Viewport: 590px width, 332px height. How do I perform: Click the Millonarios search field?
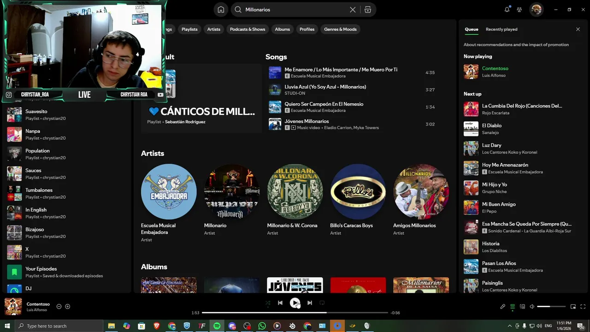point(295,10)
